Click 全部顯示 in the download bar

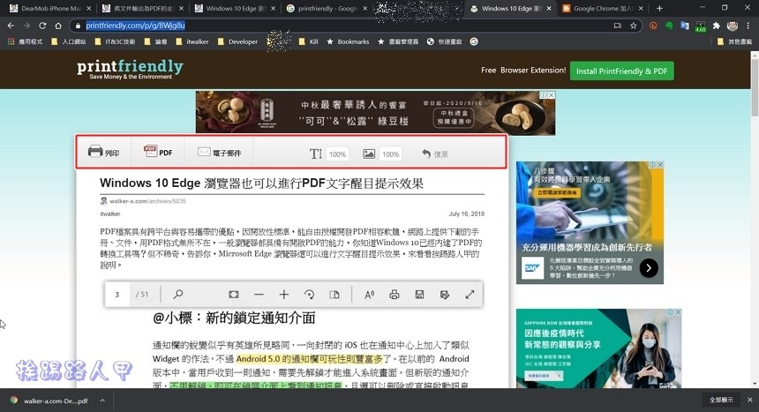(721, 401)
